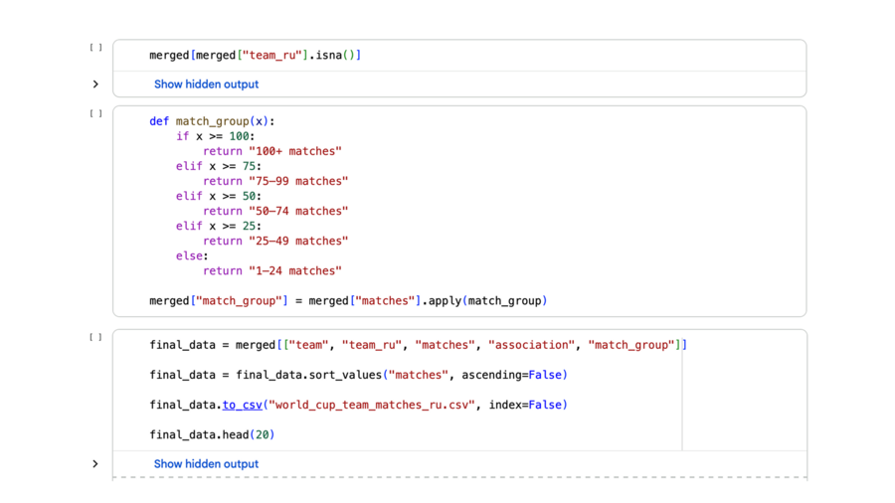
Task: Click the "world_cup_team_matches_ru.csv" string
Action: 372,405
